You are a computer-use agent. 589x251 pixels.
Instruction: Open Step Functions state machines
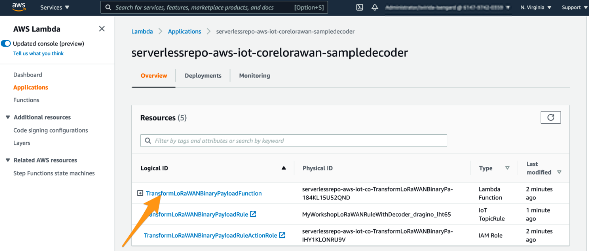pos(54,173)
